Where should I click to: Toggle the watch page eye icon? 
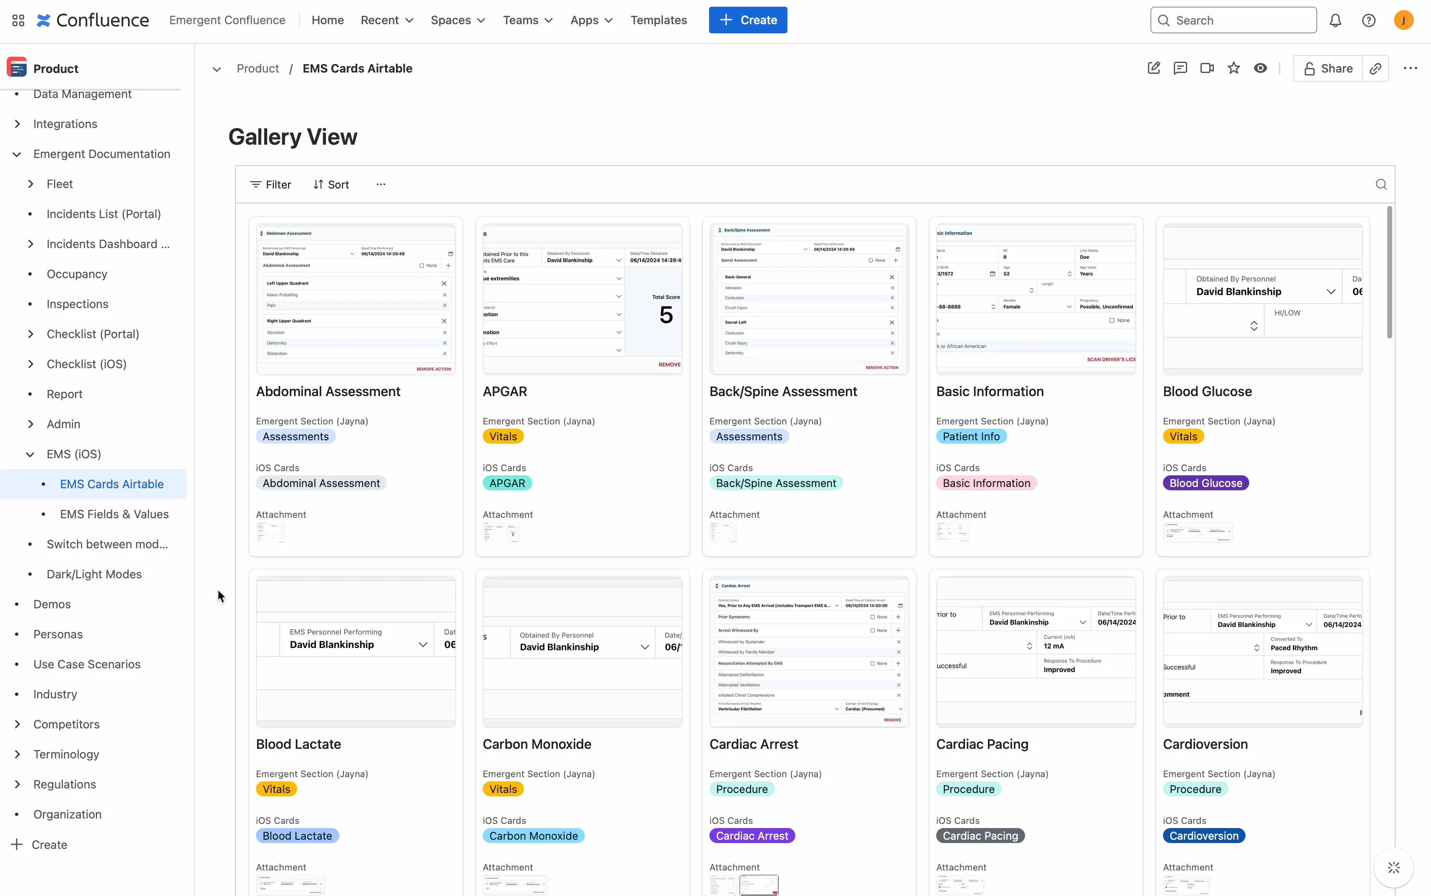click(x=1261, y=68)
